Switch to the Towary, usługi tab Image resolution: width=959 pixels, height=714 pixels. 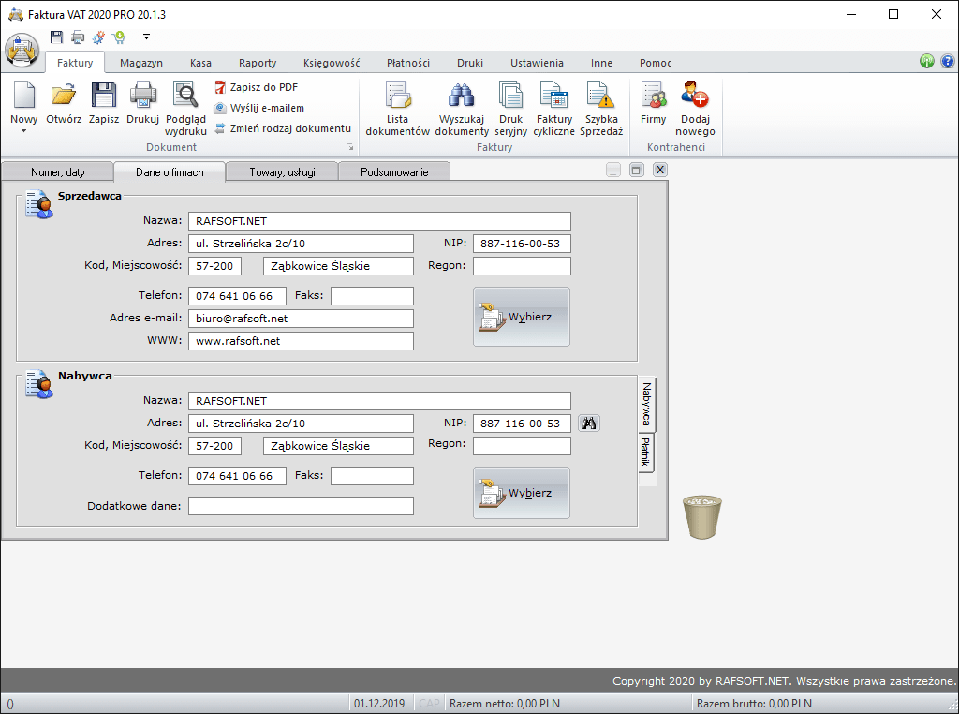282,171
